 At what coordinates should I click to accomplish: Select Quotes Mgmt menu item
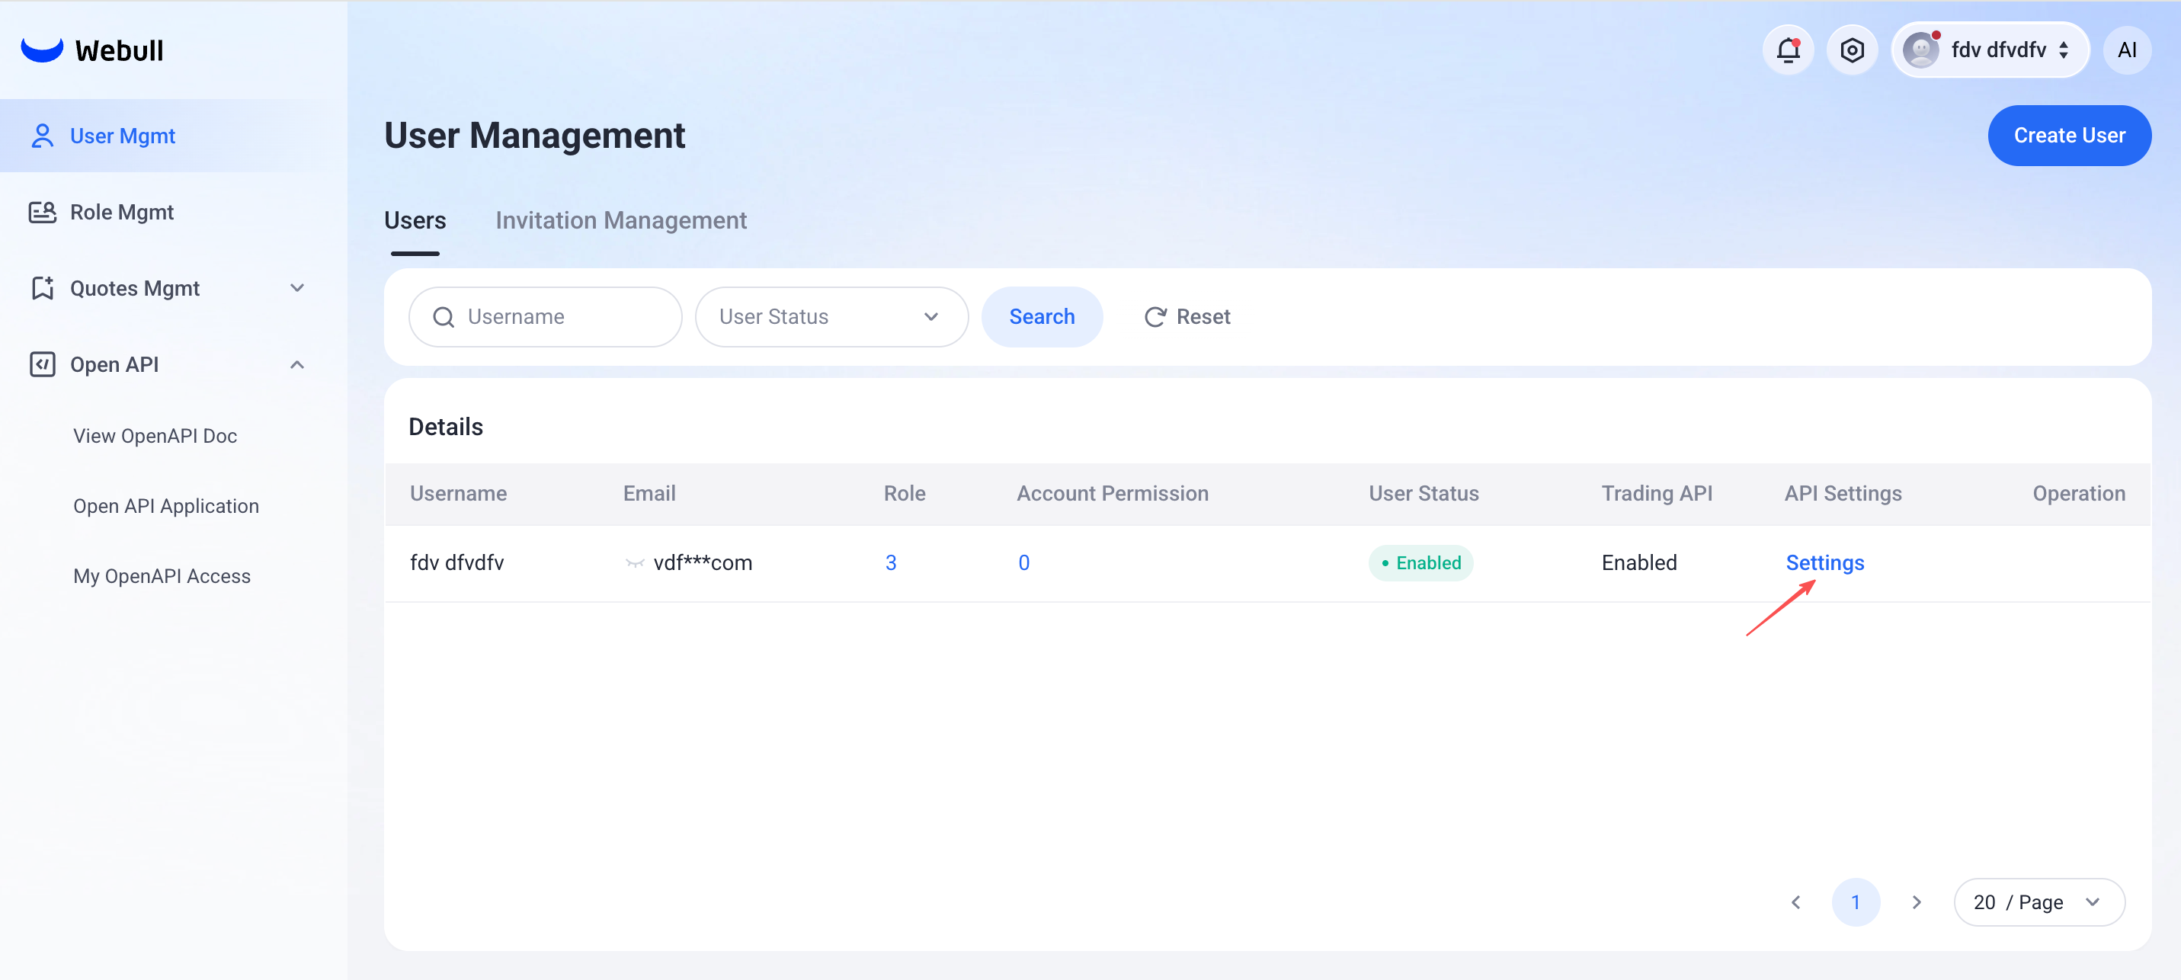click(174, 288)
